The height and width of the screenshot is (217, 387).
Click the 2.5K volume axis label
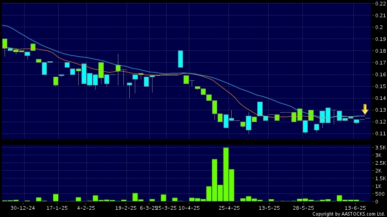pyautogui.click(x=381, y=163)
